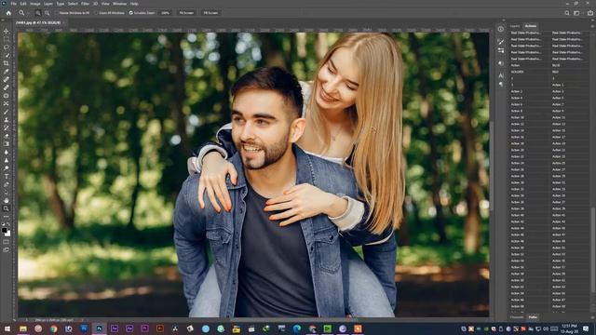Run the Action 2 button
Image resolution: width=596 pixels, height=335 pixels.
click(529, 91)
